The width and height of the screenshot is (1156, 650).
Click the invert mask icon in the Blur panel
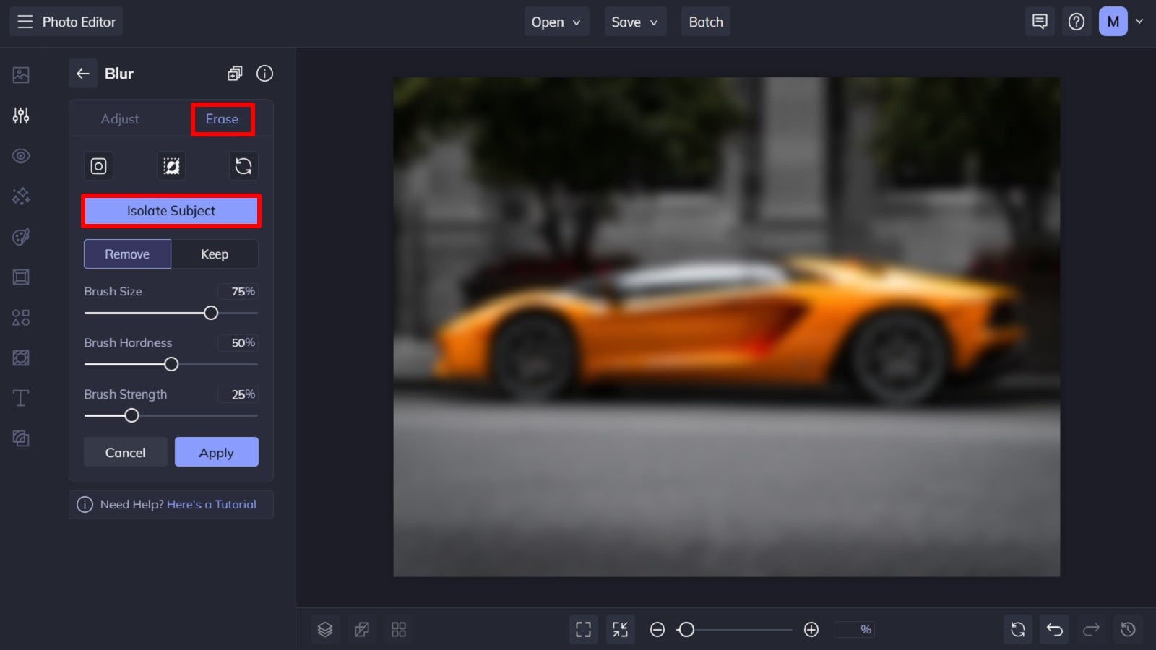[x=171, y=166]
